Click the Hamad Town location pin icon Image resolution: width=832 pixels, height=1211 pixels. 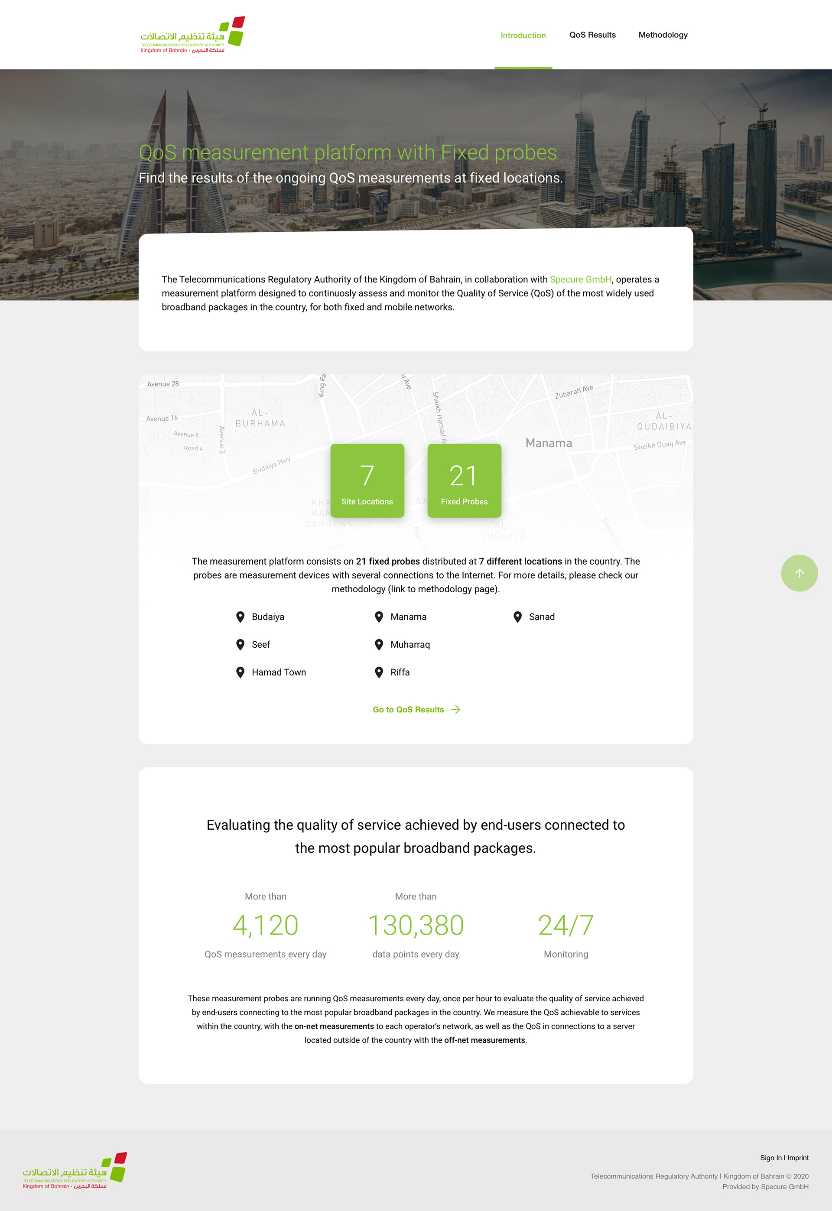point(240,672)
